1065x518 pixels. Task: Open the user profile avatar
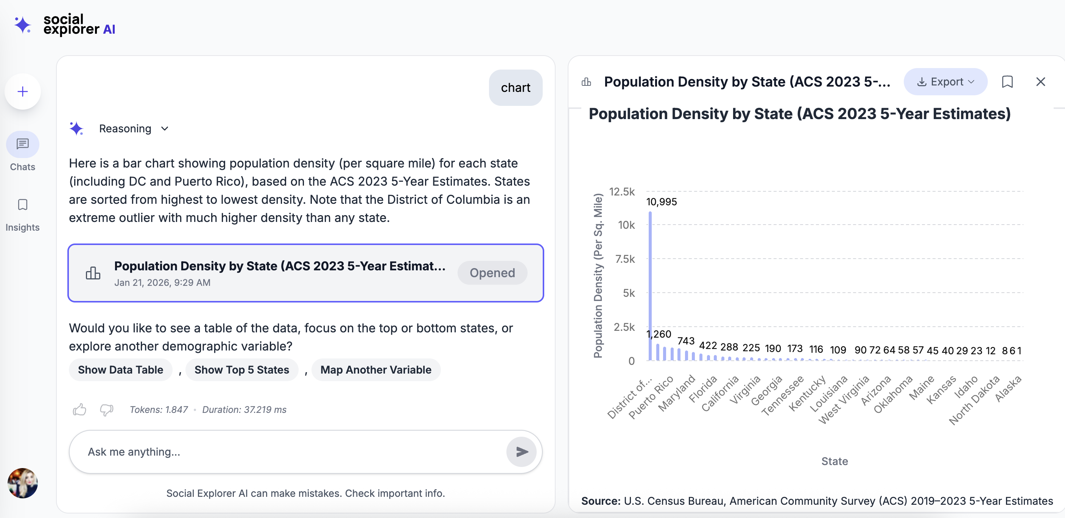click(x=23, y=483)
